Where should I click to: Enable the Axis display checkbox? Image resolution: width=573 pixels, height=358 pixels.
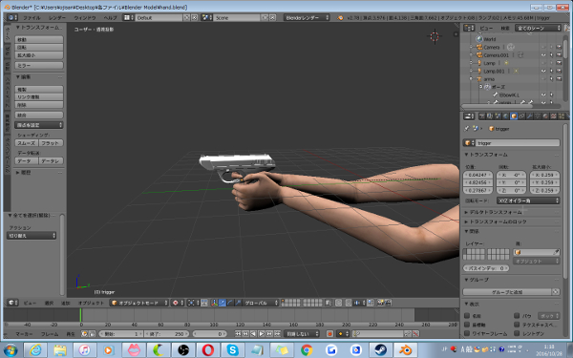tap(467, 325)
